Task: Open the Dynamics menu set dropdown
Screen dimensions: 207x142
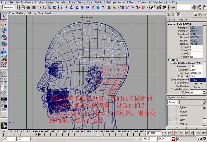Action: tap(16, 7)
